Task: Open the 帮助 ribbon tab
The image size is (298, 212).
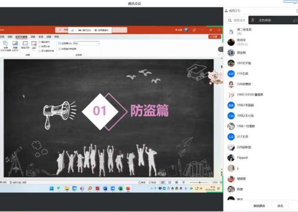Action: tap(56, 37)
